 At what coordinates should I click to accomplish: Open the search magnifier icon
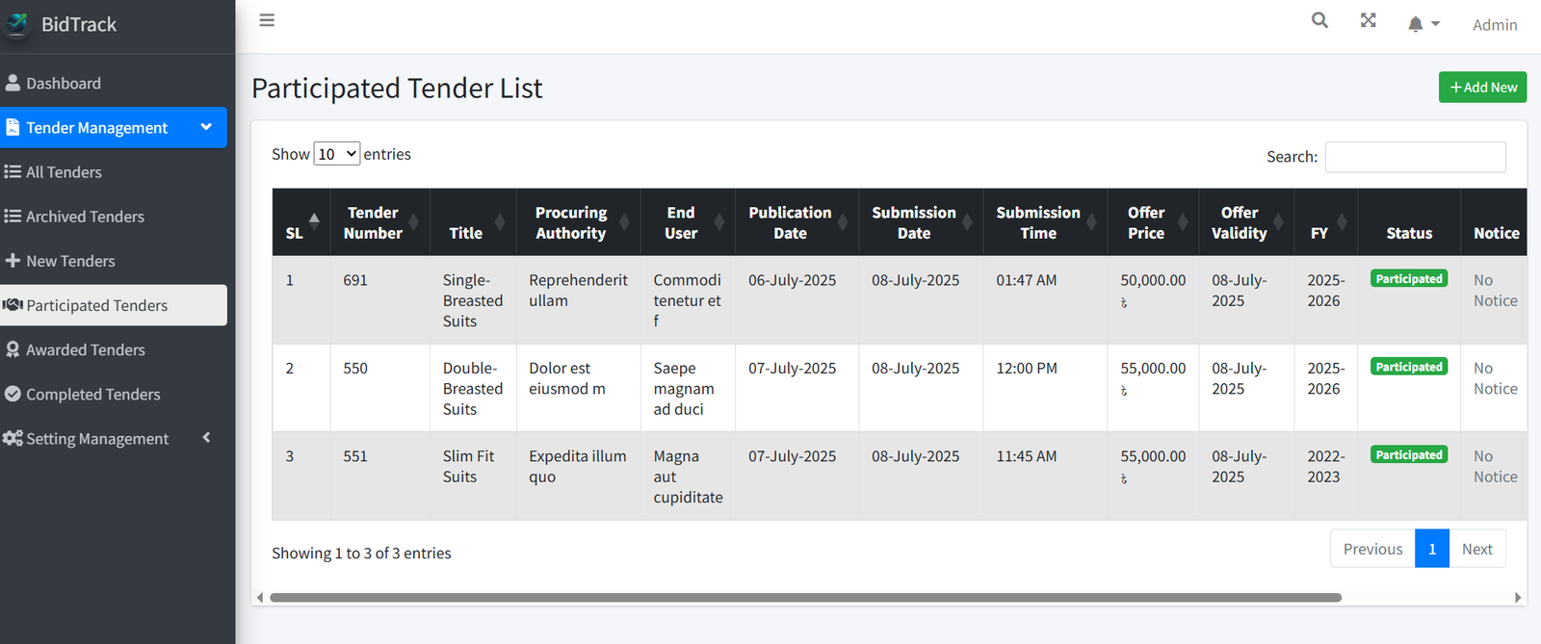pos(1319,20)
